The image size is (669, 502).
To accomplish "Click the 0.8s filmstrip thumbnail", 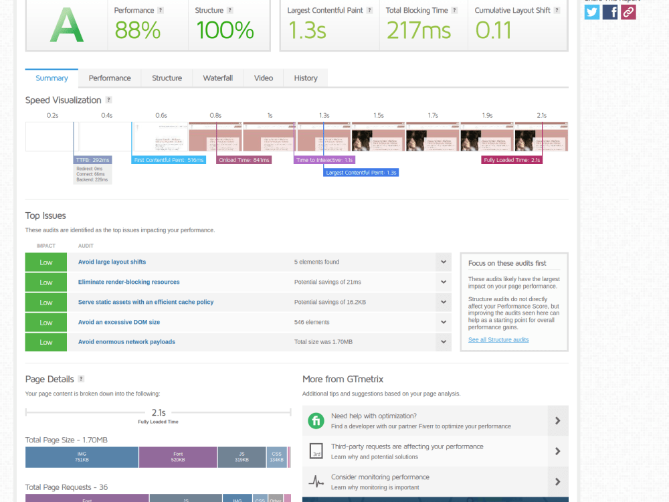I will pos(215,137).
